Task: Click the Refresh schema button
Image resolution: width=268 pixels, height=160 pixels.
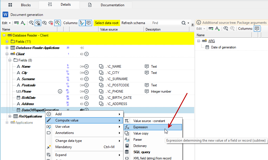Action: pos(133,23)
